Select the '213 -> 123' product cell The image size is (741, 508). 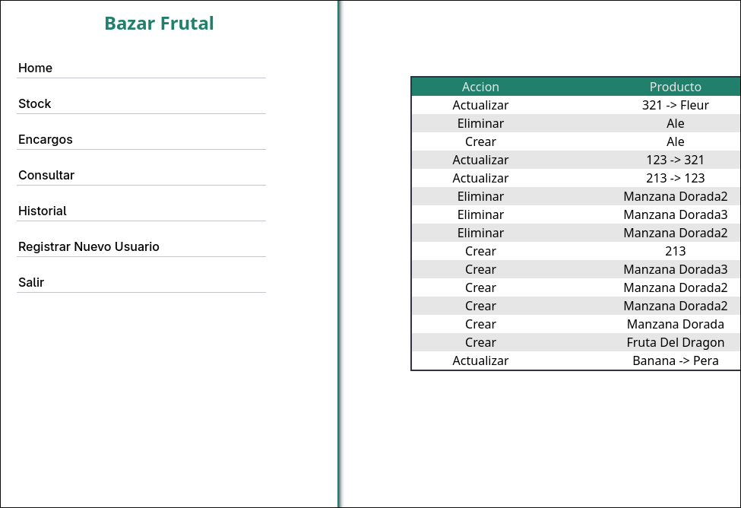[675, 178]
